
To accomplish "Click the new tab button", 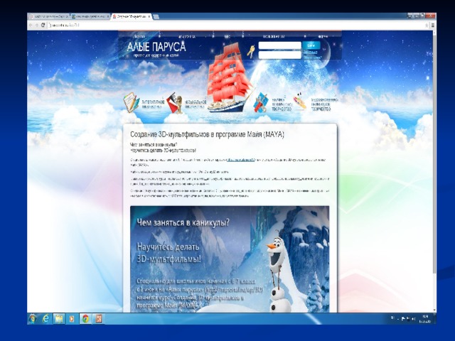I will 156,17.
